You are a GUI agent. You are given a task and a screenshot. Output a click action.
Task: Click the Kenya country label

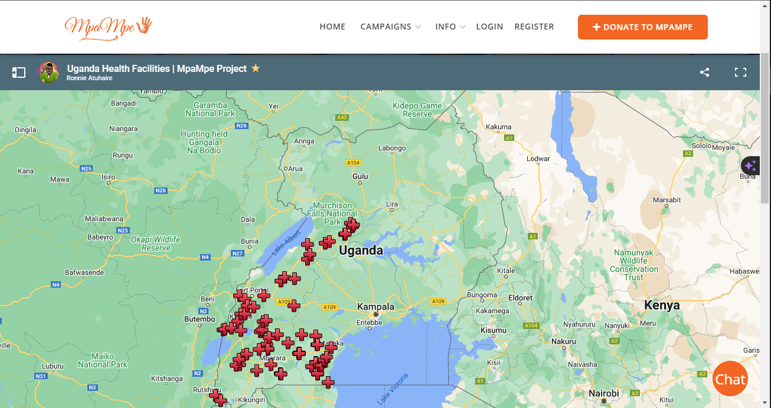(662, 305)
